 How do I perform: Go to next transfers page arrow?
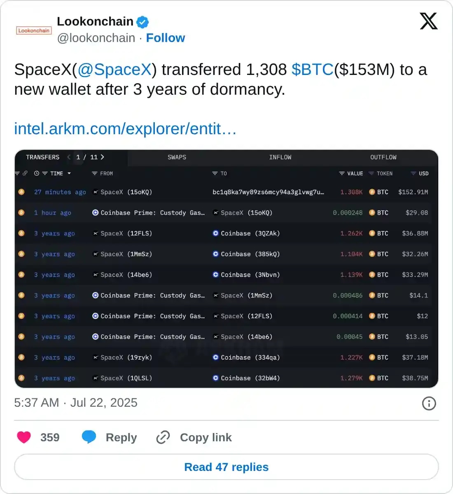click(x=103, y=157)
